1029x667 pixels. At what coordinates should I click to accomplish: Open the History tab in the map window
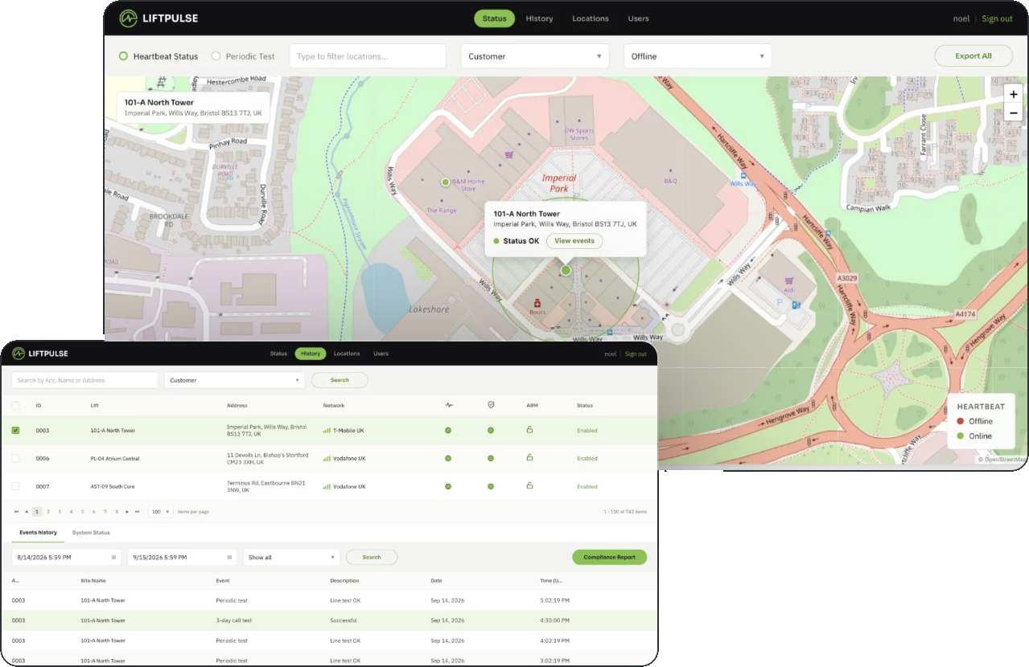(x=540, y=18)
